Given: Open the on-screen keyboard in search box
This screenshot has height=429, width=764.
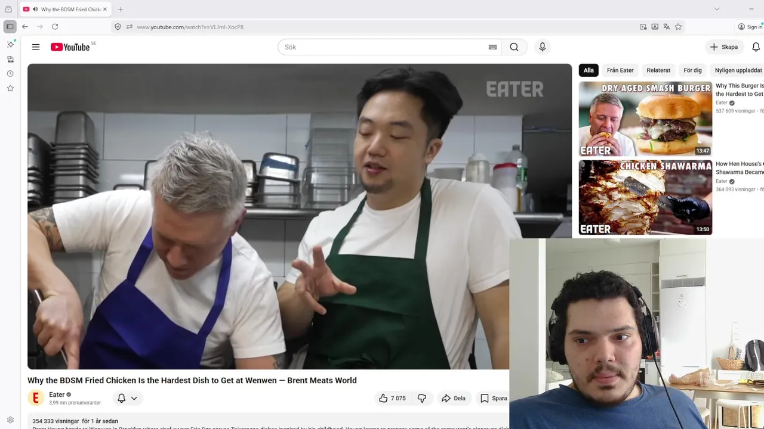Looking at the screenshot, I should pos(492,47).
